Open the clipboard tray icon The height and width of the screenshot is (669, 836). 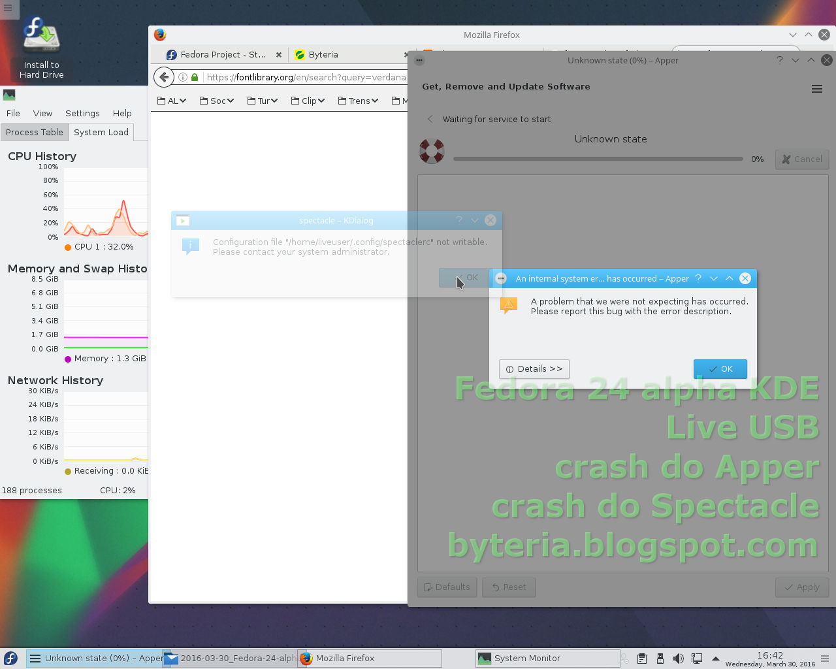[642, 659]
